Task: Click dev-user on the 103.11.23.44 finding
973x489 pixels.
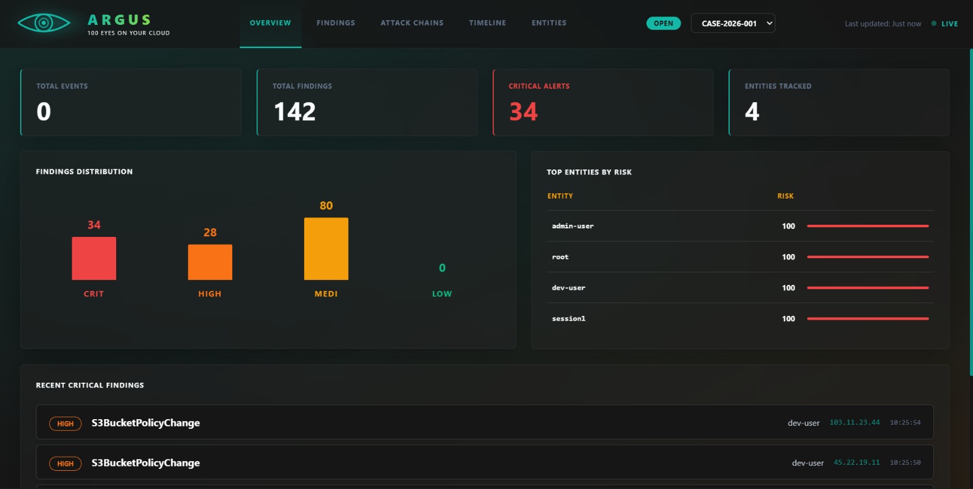Action: click(x=803, y=423)
